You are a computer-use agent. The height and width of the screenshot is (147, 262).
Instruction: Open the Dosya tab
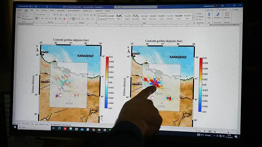[19, 10]
